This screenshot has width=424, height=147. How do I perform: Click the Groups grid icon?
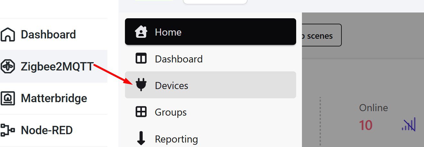(x=141, y=112)
